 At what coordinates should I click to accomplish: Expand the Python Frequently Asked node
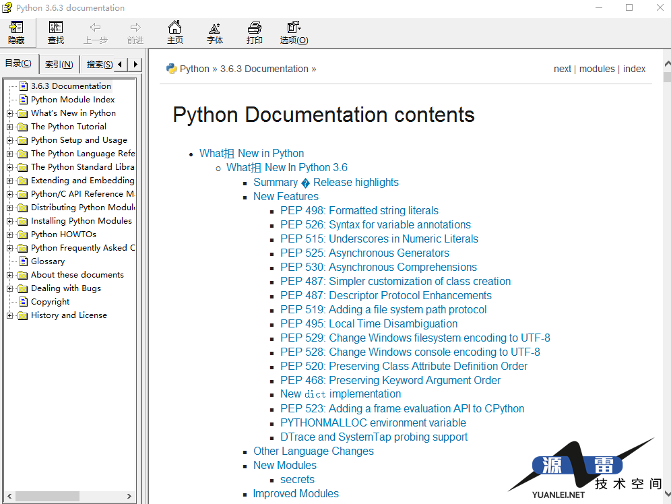coord(10,248)
